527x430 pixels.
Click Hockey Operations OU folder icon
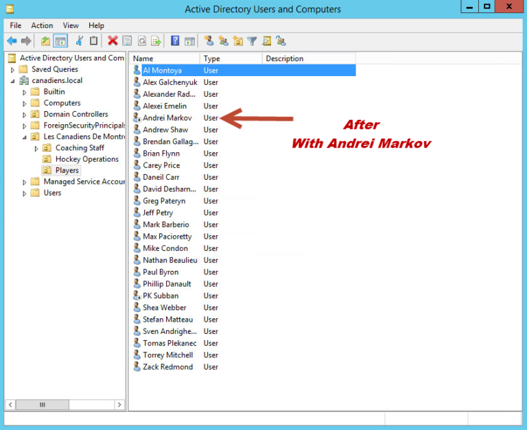tap(47, 159)
